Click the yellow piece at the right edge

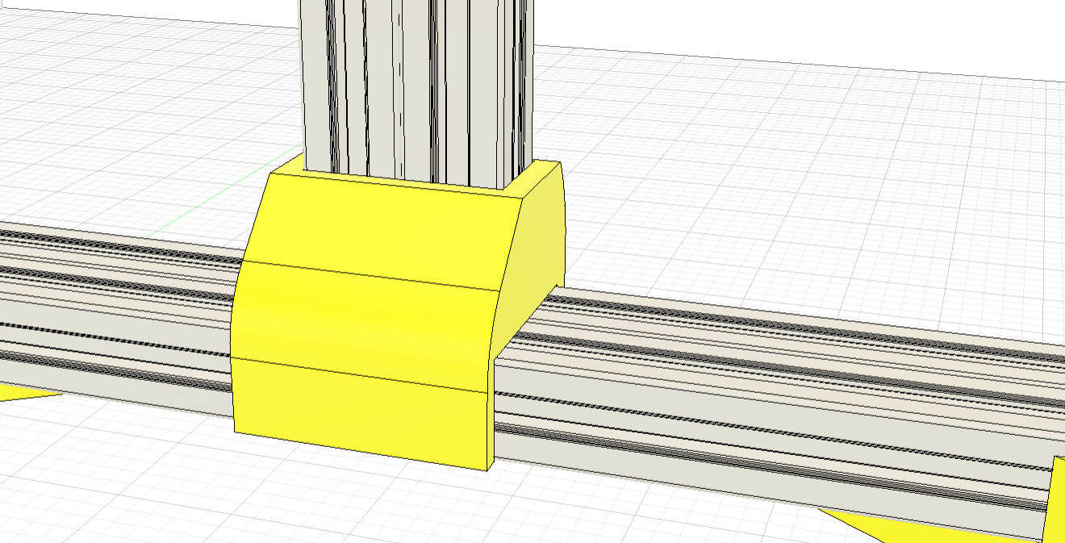point(1056,500)
